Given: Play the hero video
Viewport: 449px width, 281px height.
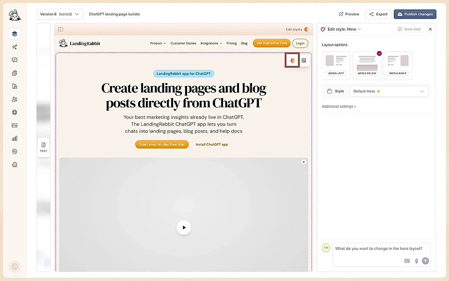Looking at the screenshot, I should 183,227.
